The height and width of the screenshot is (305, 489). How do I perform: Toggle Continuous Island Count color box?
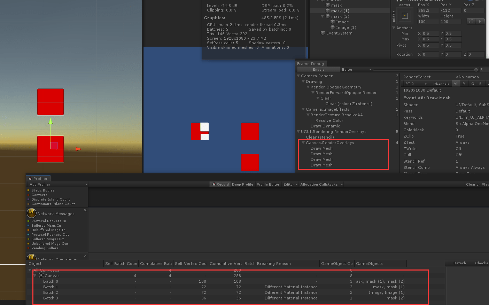point(28,204)
